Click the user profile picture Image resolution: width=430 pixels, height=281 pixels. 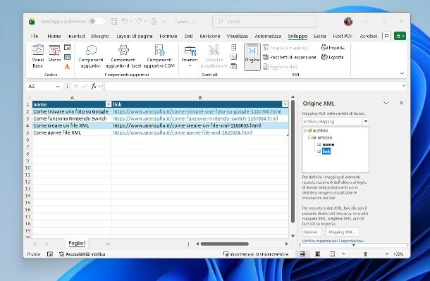[348, 21]
